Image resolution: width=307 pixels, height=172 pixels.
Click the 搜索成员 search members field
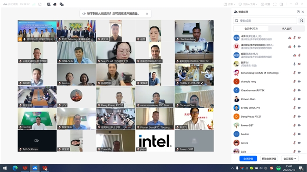265,21
